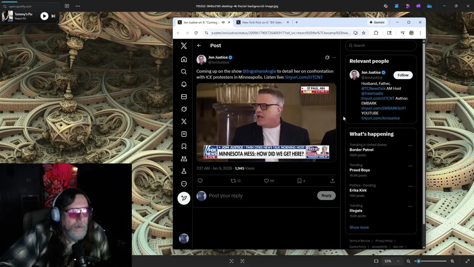Play the Spotify mini player track

(44, 16)
